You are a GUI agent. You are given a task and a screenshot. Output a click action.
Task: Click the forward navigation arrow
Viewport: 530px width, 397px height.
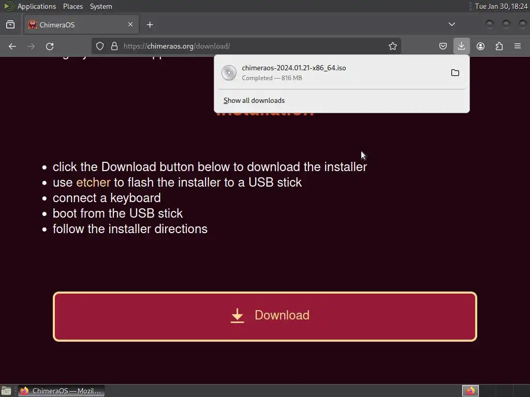(x=31, y=46)
